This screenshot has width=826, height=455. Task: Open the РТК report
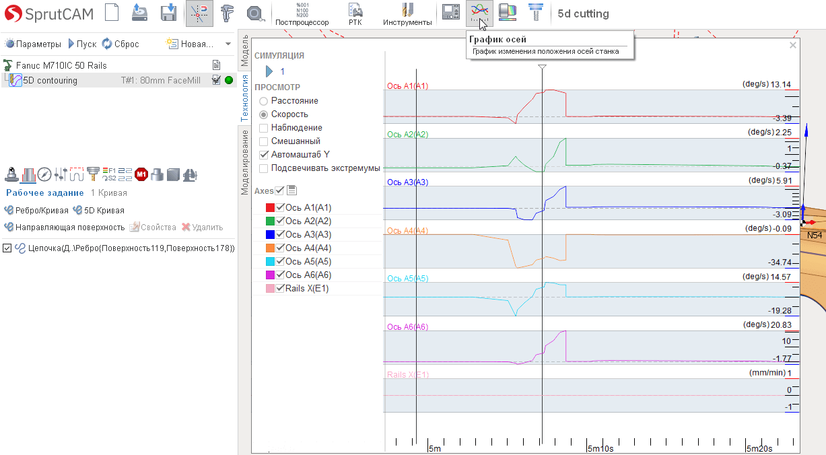(355, 14)
